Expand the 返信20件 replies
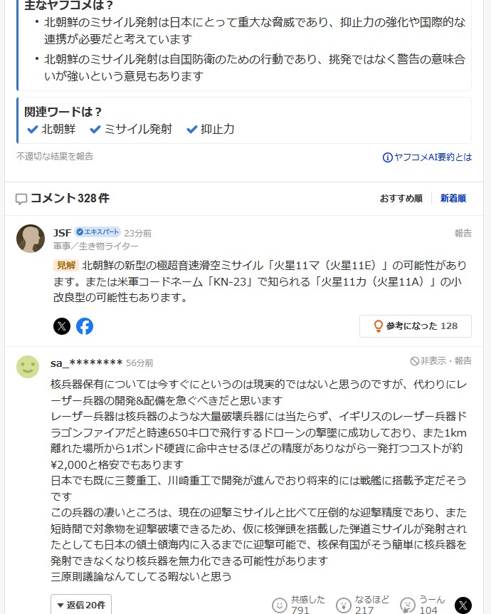Screen dimensions: 491x614 [81, 605]
